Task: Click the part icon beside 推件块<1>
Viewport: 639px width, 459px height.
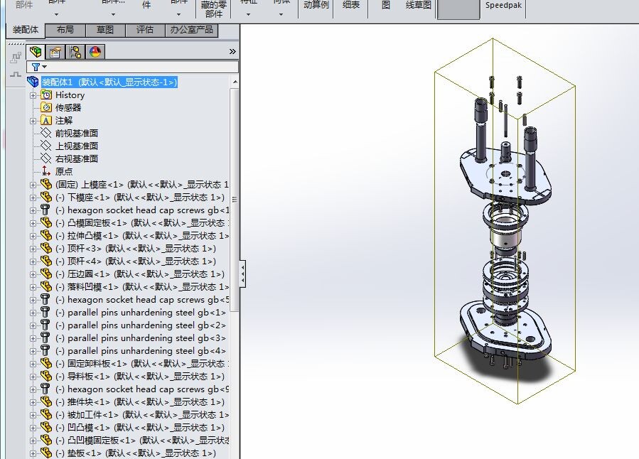Action: tap(46, 402)
